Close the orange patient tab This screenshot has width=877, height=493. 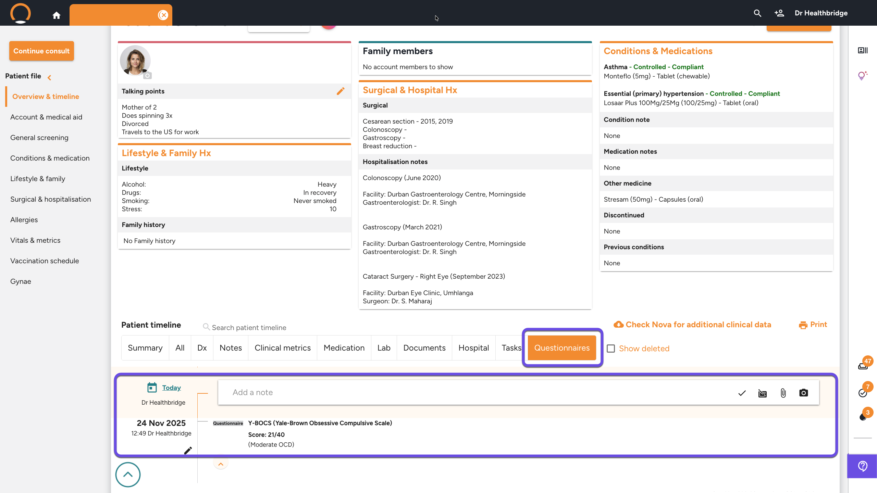click(x=163, y=15)
